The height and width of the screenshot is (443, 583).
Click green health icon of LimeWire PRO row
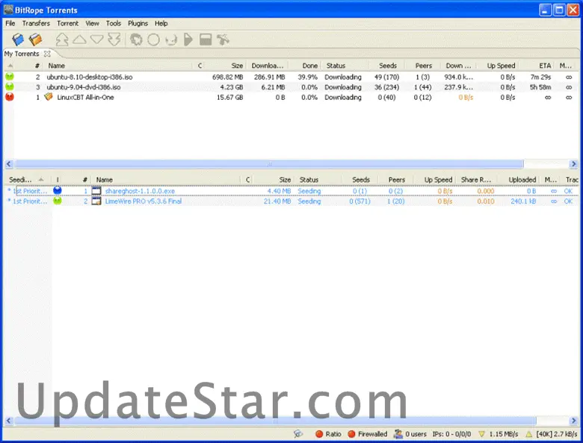[58, 201]
